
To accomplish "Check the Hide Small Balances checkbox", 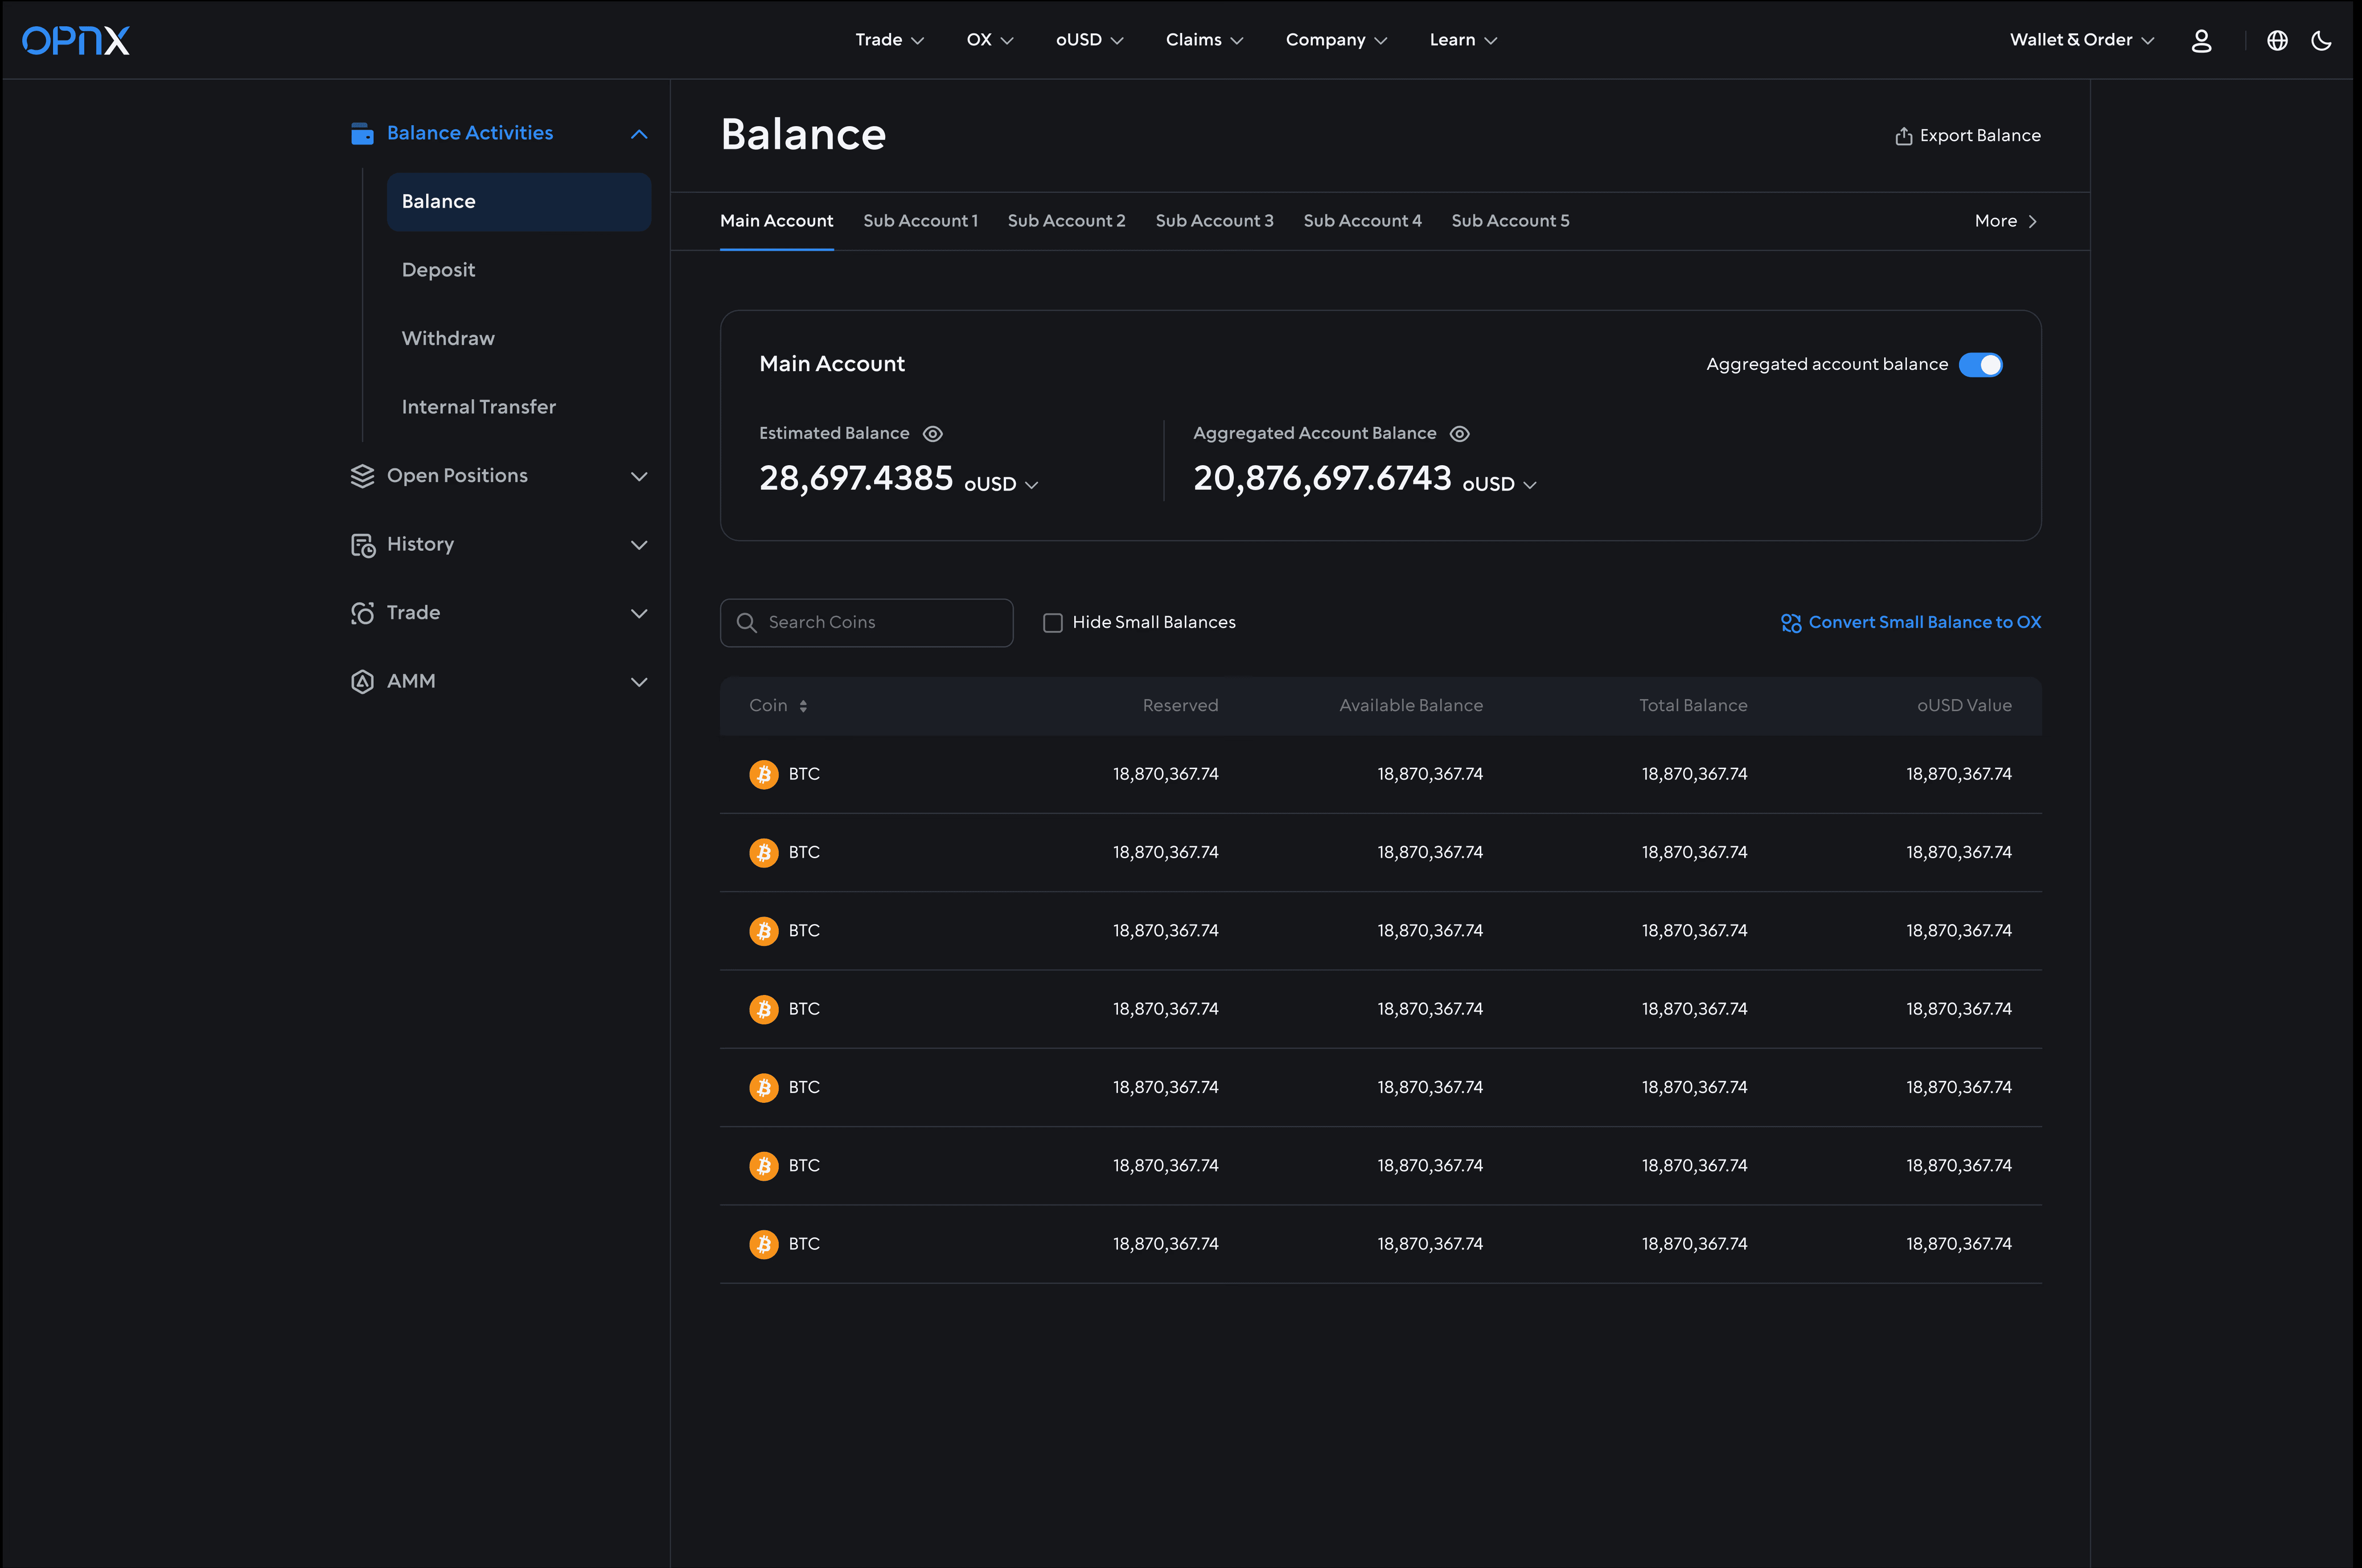I will pyautogui.click(x=1052, y=623).
